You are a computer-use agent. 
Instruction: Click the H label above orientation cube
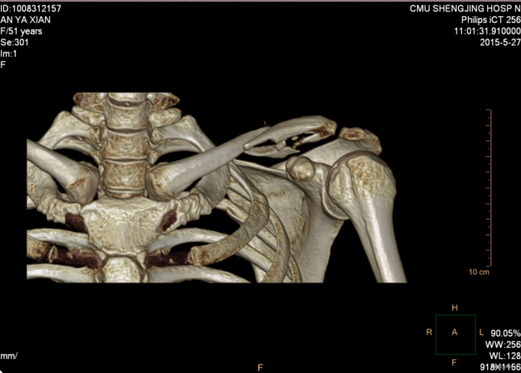pos(455,307)
